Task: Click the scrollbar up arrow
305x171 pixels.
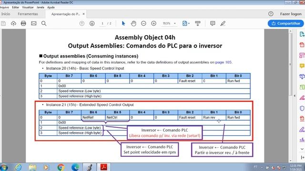Action: point(290,31)
